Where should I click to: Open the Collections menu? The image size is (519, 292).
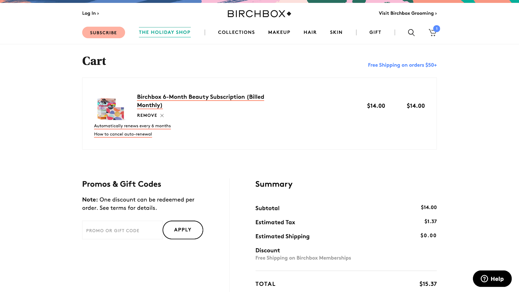point(236,32)
